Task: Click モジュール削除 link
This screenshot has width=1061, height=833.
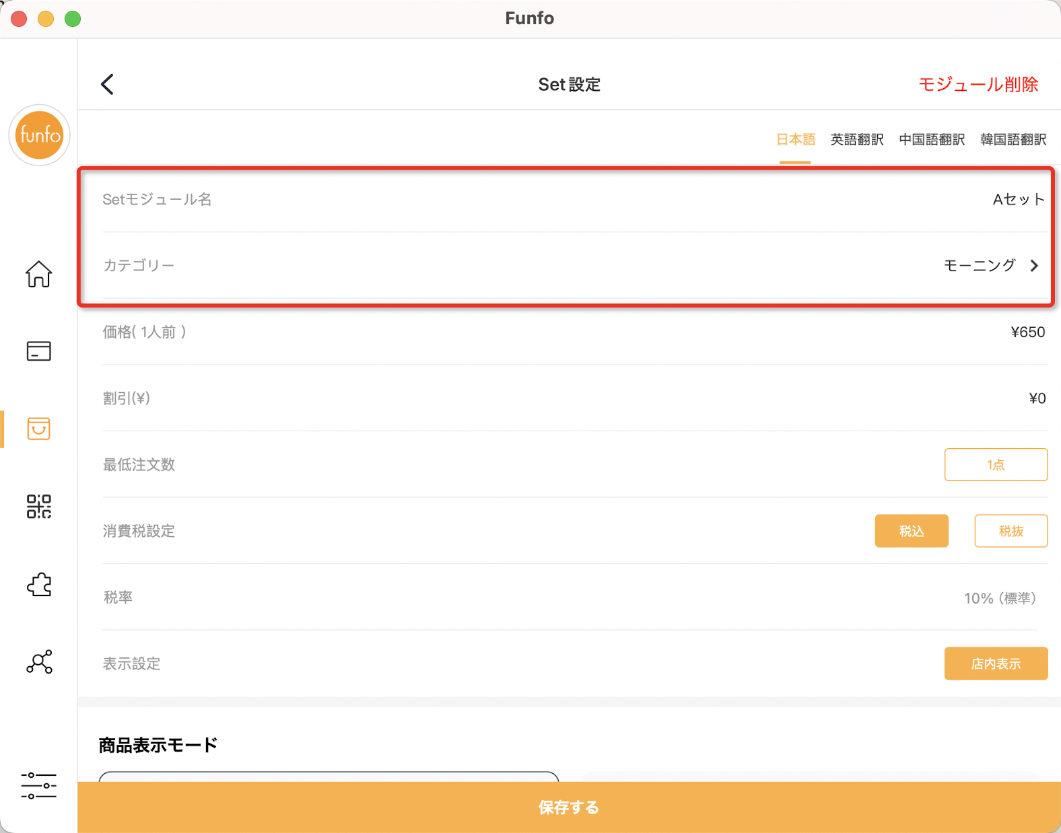Action: coord(978,84)
